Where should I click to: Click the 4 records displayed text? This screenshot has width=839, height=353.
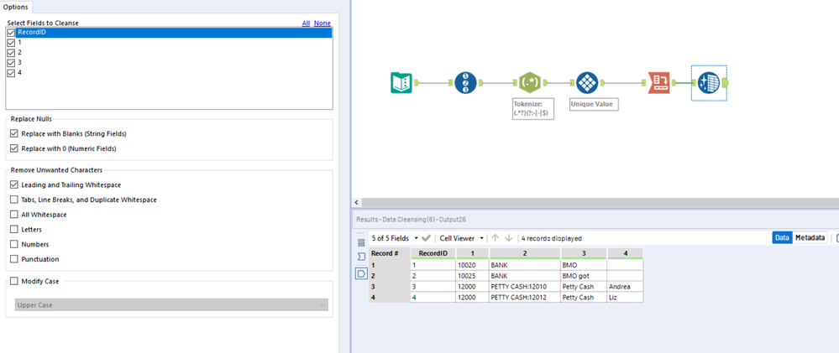551,238
